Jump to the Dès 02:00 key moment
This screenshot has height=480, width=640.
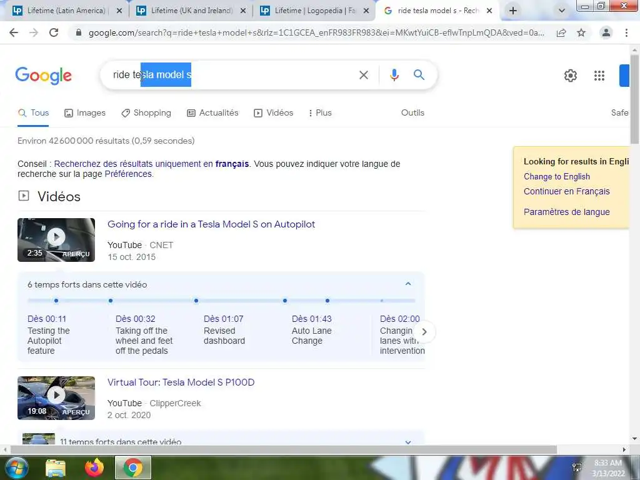pyautogui.click(x=399, y=319)
